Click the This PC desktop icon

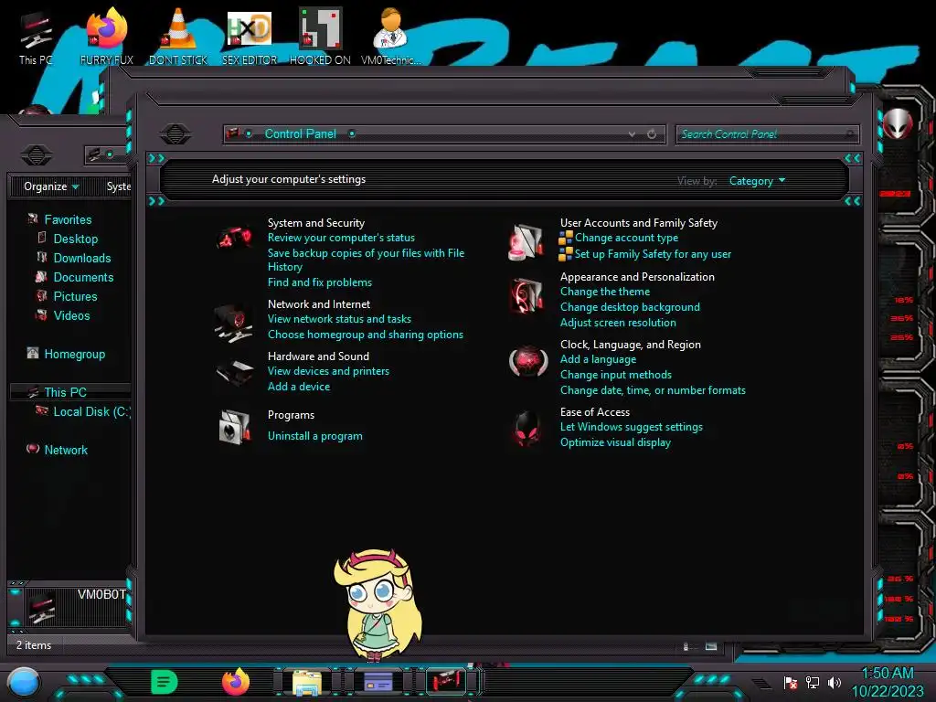[x=36, y=37]
